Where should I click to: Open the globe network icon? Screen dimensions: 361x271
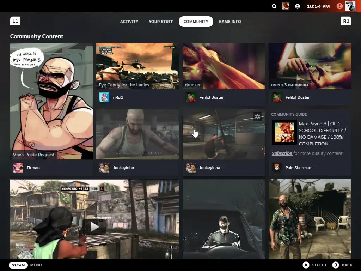[298, 6]
